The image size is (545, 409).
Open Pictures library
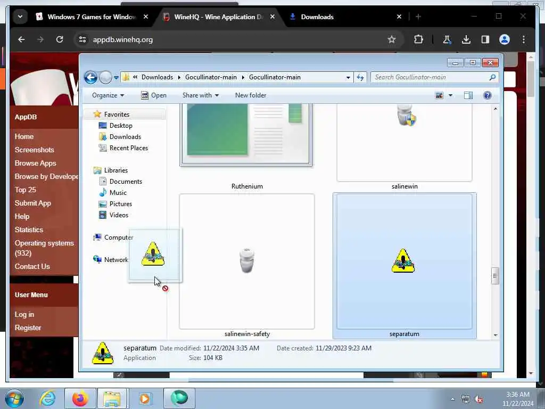coord(121,204)
